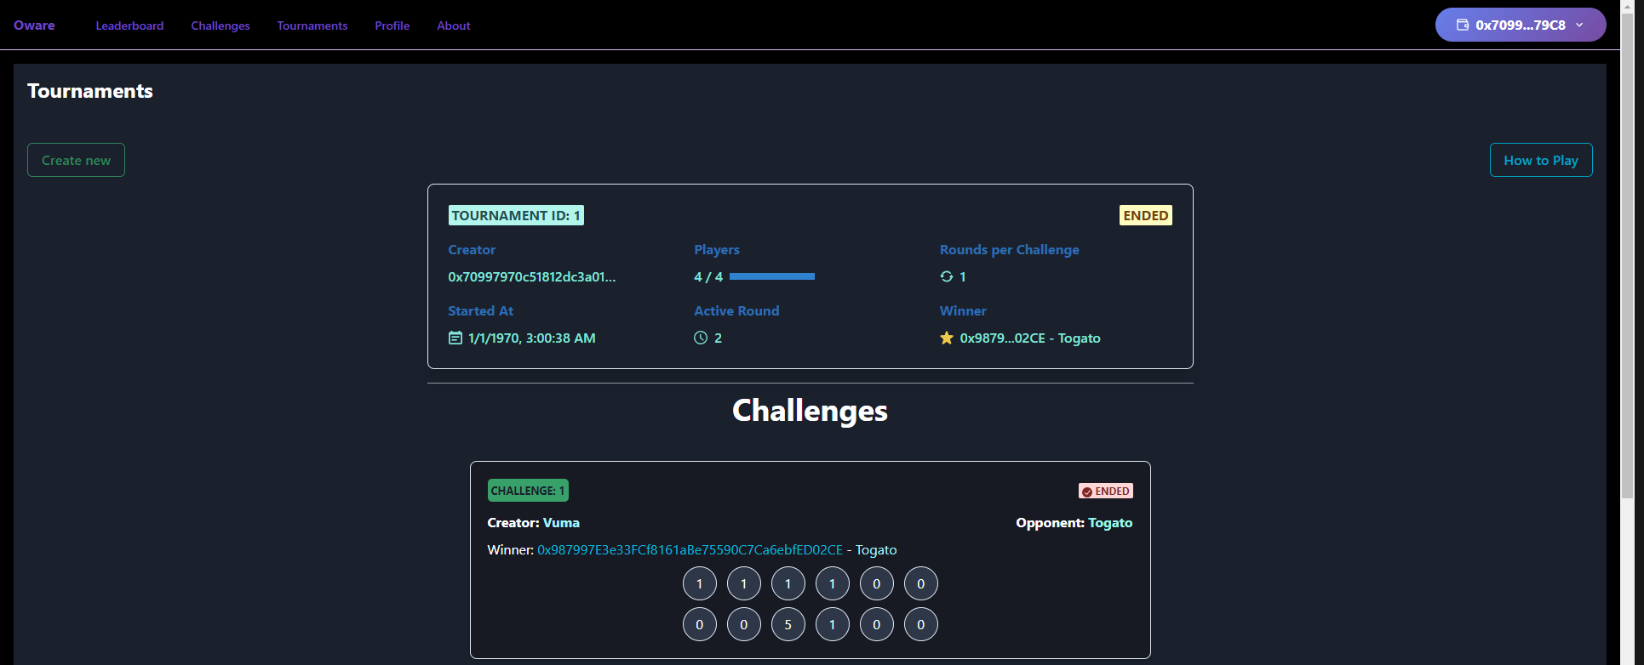1644x665 pixels.
Task: Open the Oware home logo link
Action: pos(34,26)
